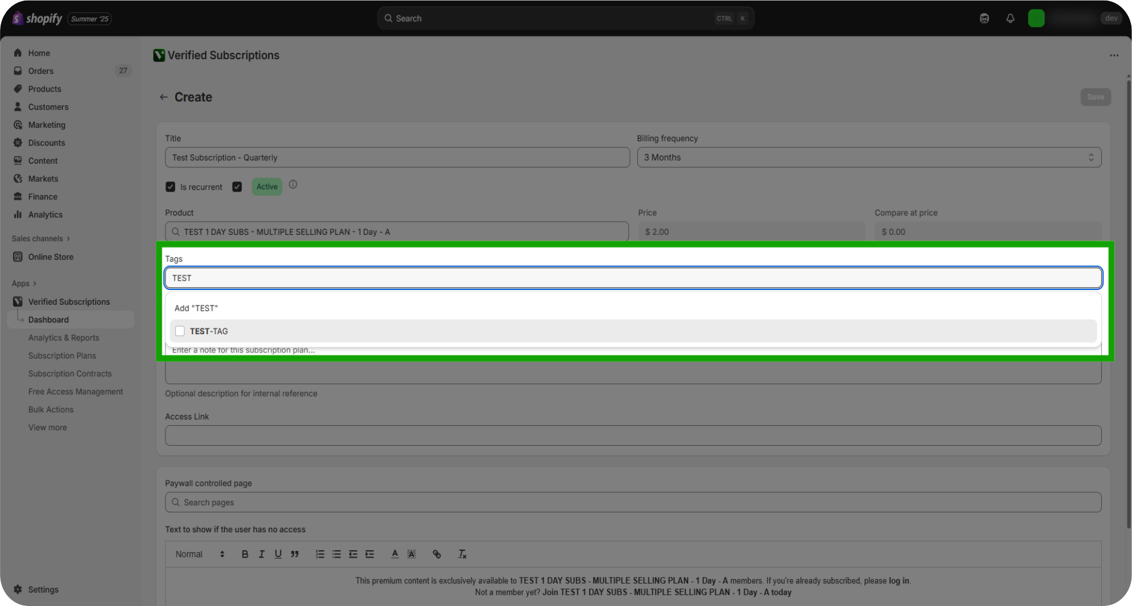Tick the TEST-TAG checkbox
1132x606 pixels.
click(180, 331)
